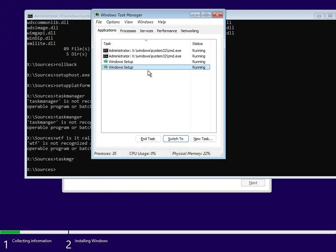Screen dimensions: 336x252
Task: Open the Options menu in Task Manager
Action: pos(113,22)
